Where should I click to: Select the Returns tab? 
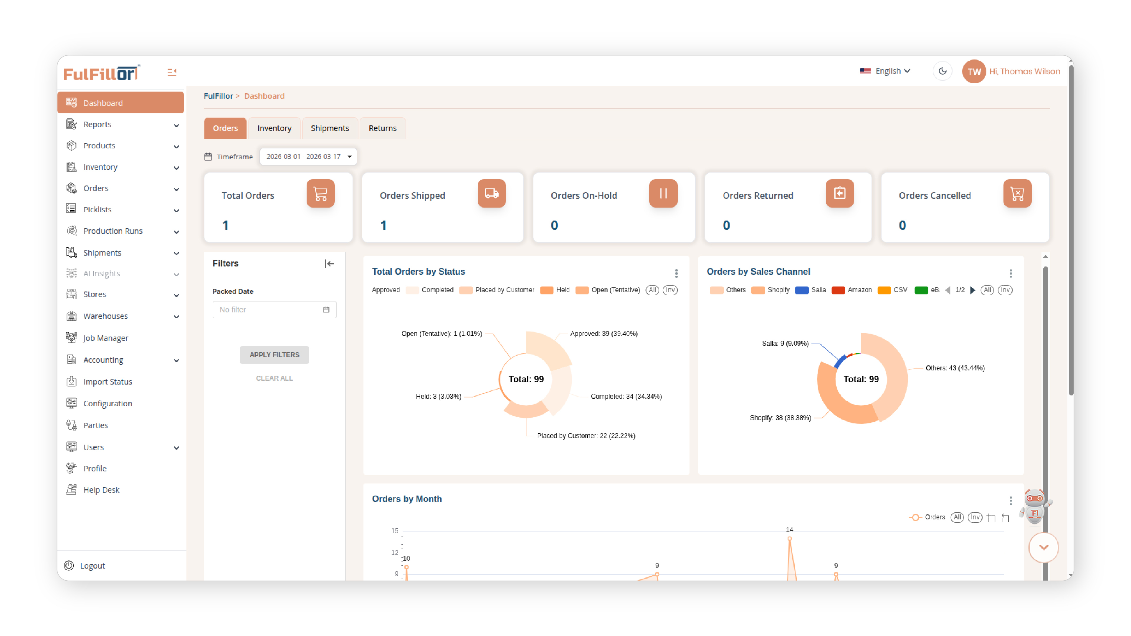click(x=382, y=128)
